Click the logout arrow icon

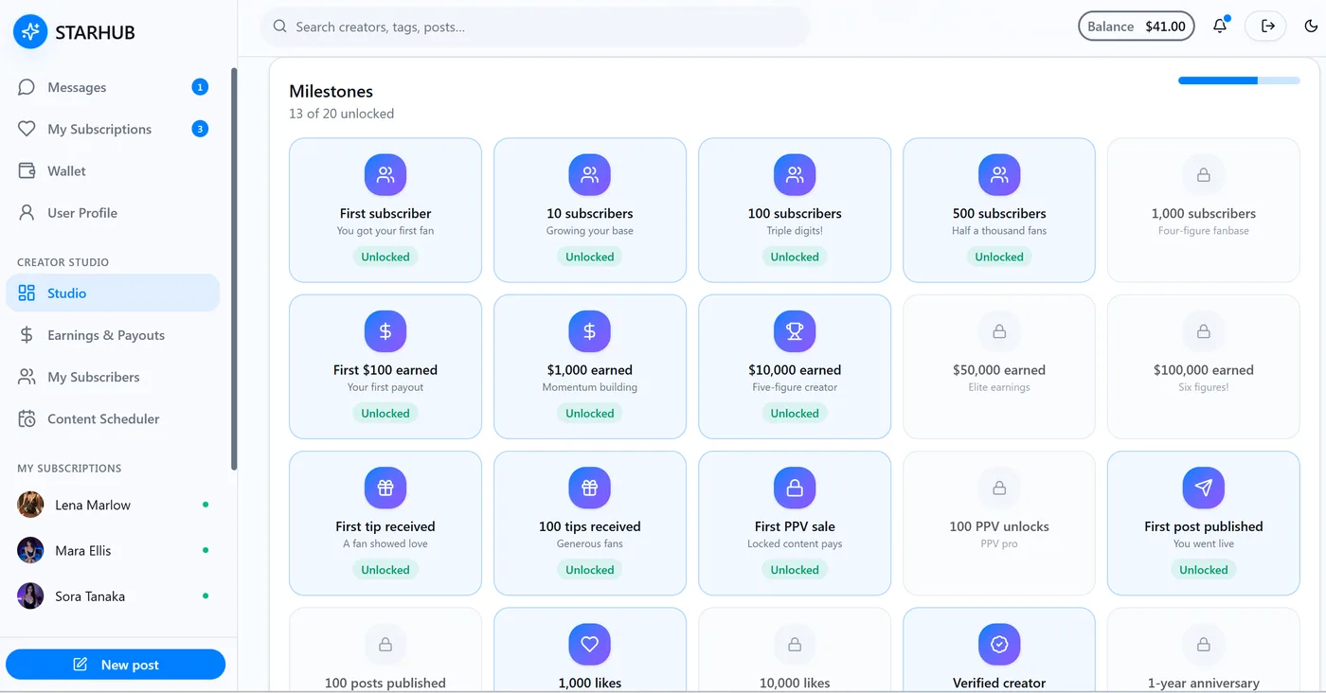(x=1267, y=27)
